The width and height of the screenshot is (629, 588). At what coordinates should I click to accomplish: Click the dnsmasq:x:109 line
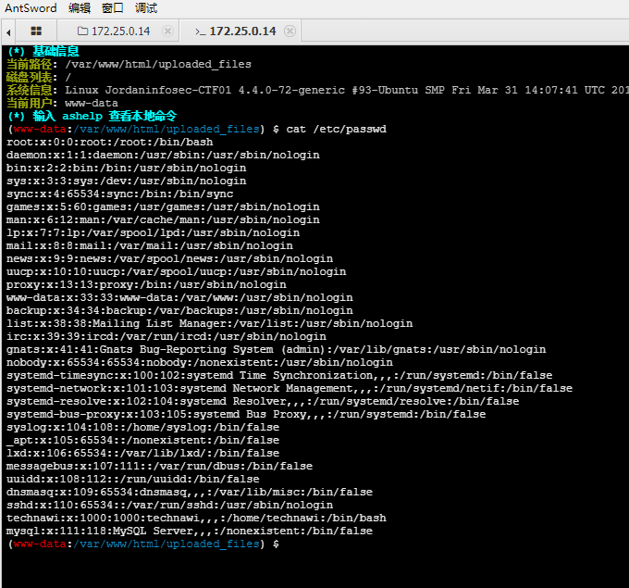[190, 492]
